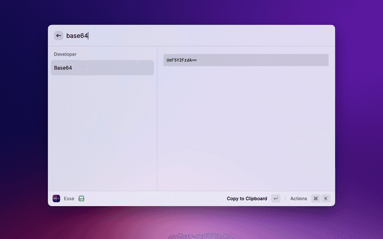Select the Base64 list item
Image resolution: width=383 pixels, height=239 pixels.
click(x=102, y=68)
